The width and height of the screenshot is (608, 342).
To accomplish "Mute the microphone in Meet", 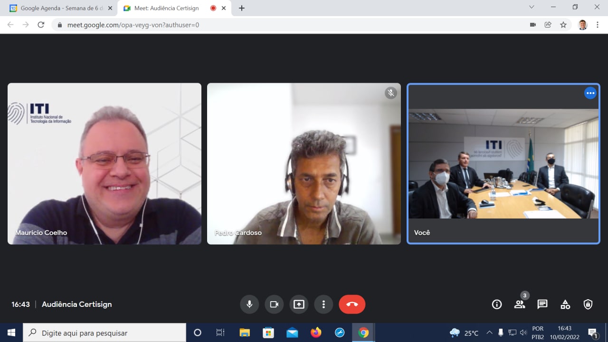I will pyautogui.click(x=249, y=304).
